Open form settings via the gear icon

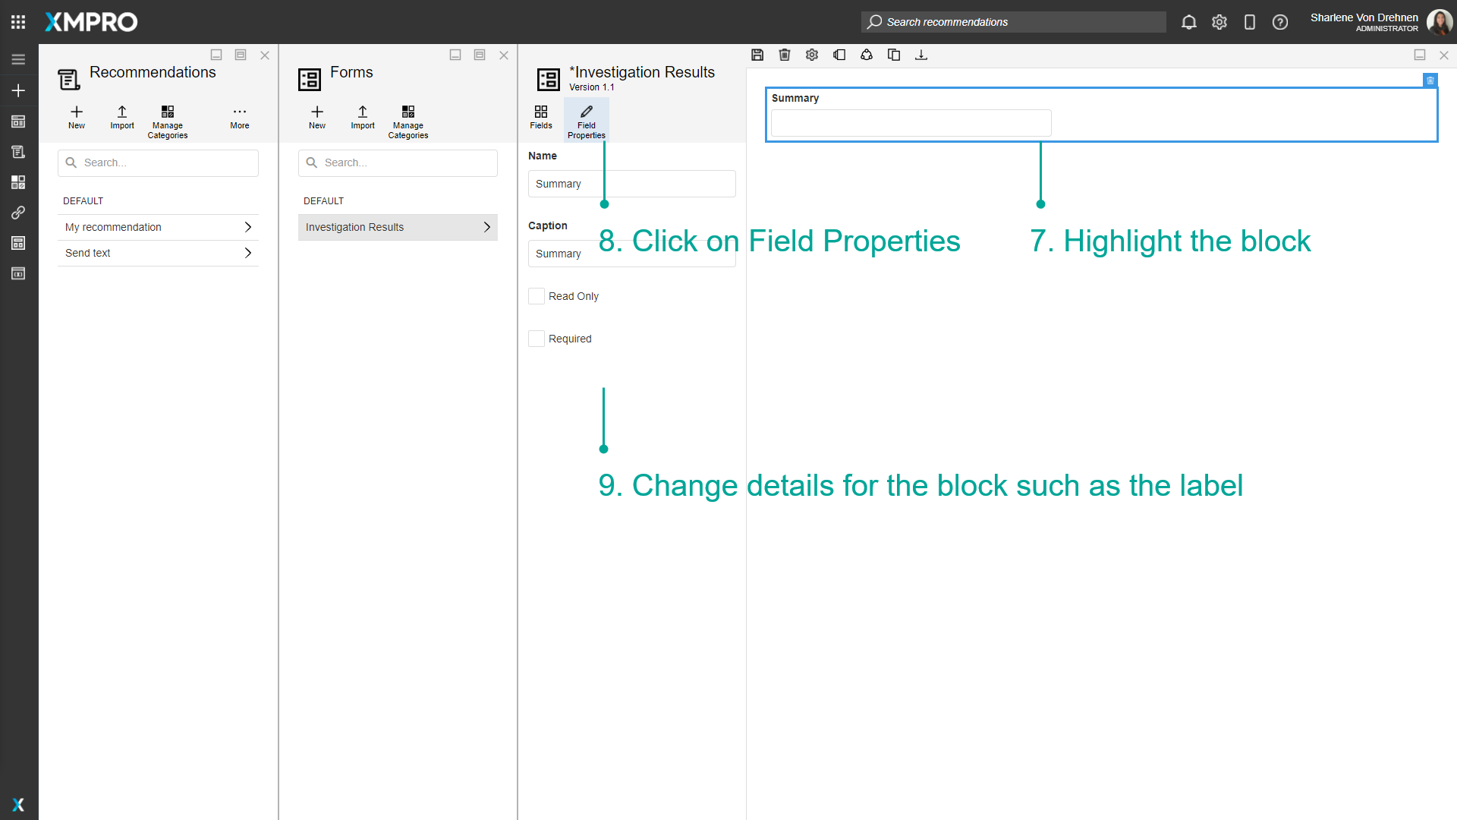coord(812,55)
